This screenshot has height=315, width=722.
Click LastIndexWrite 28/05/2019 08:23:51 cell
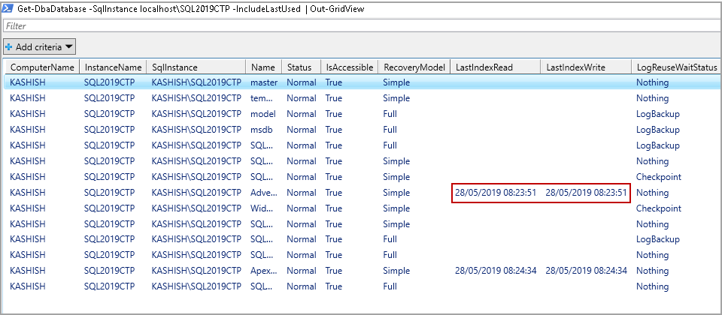[586, 193]
